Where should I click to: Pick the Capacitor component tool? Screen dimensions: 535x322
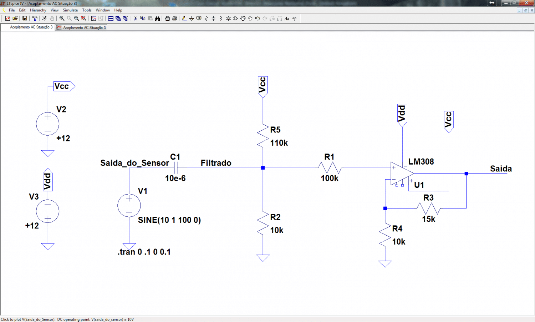pyautogui.click(x=214, y=18)
